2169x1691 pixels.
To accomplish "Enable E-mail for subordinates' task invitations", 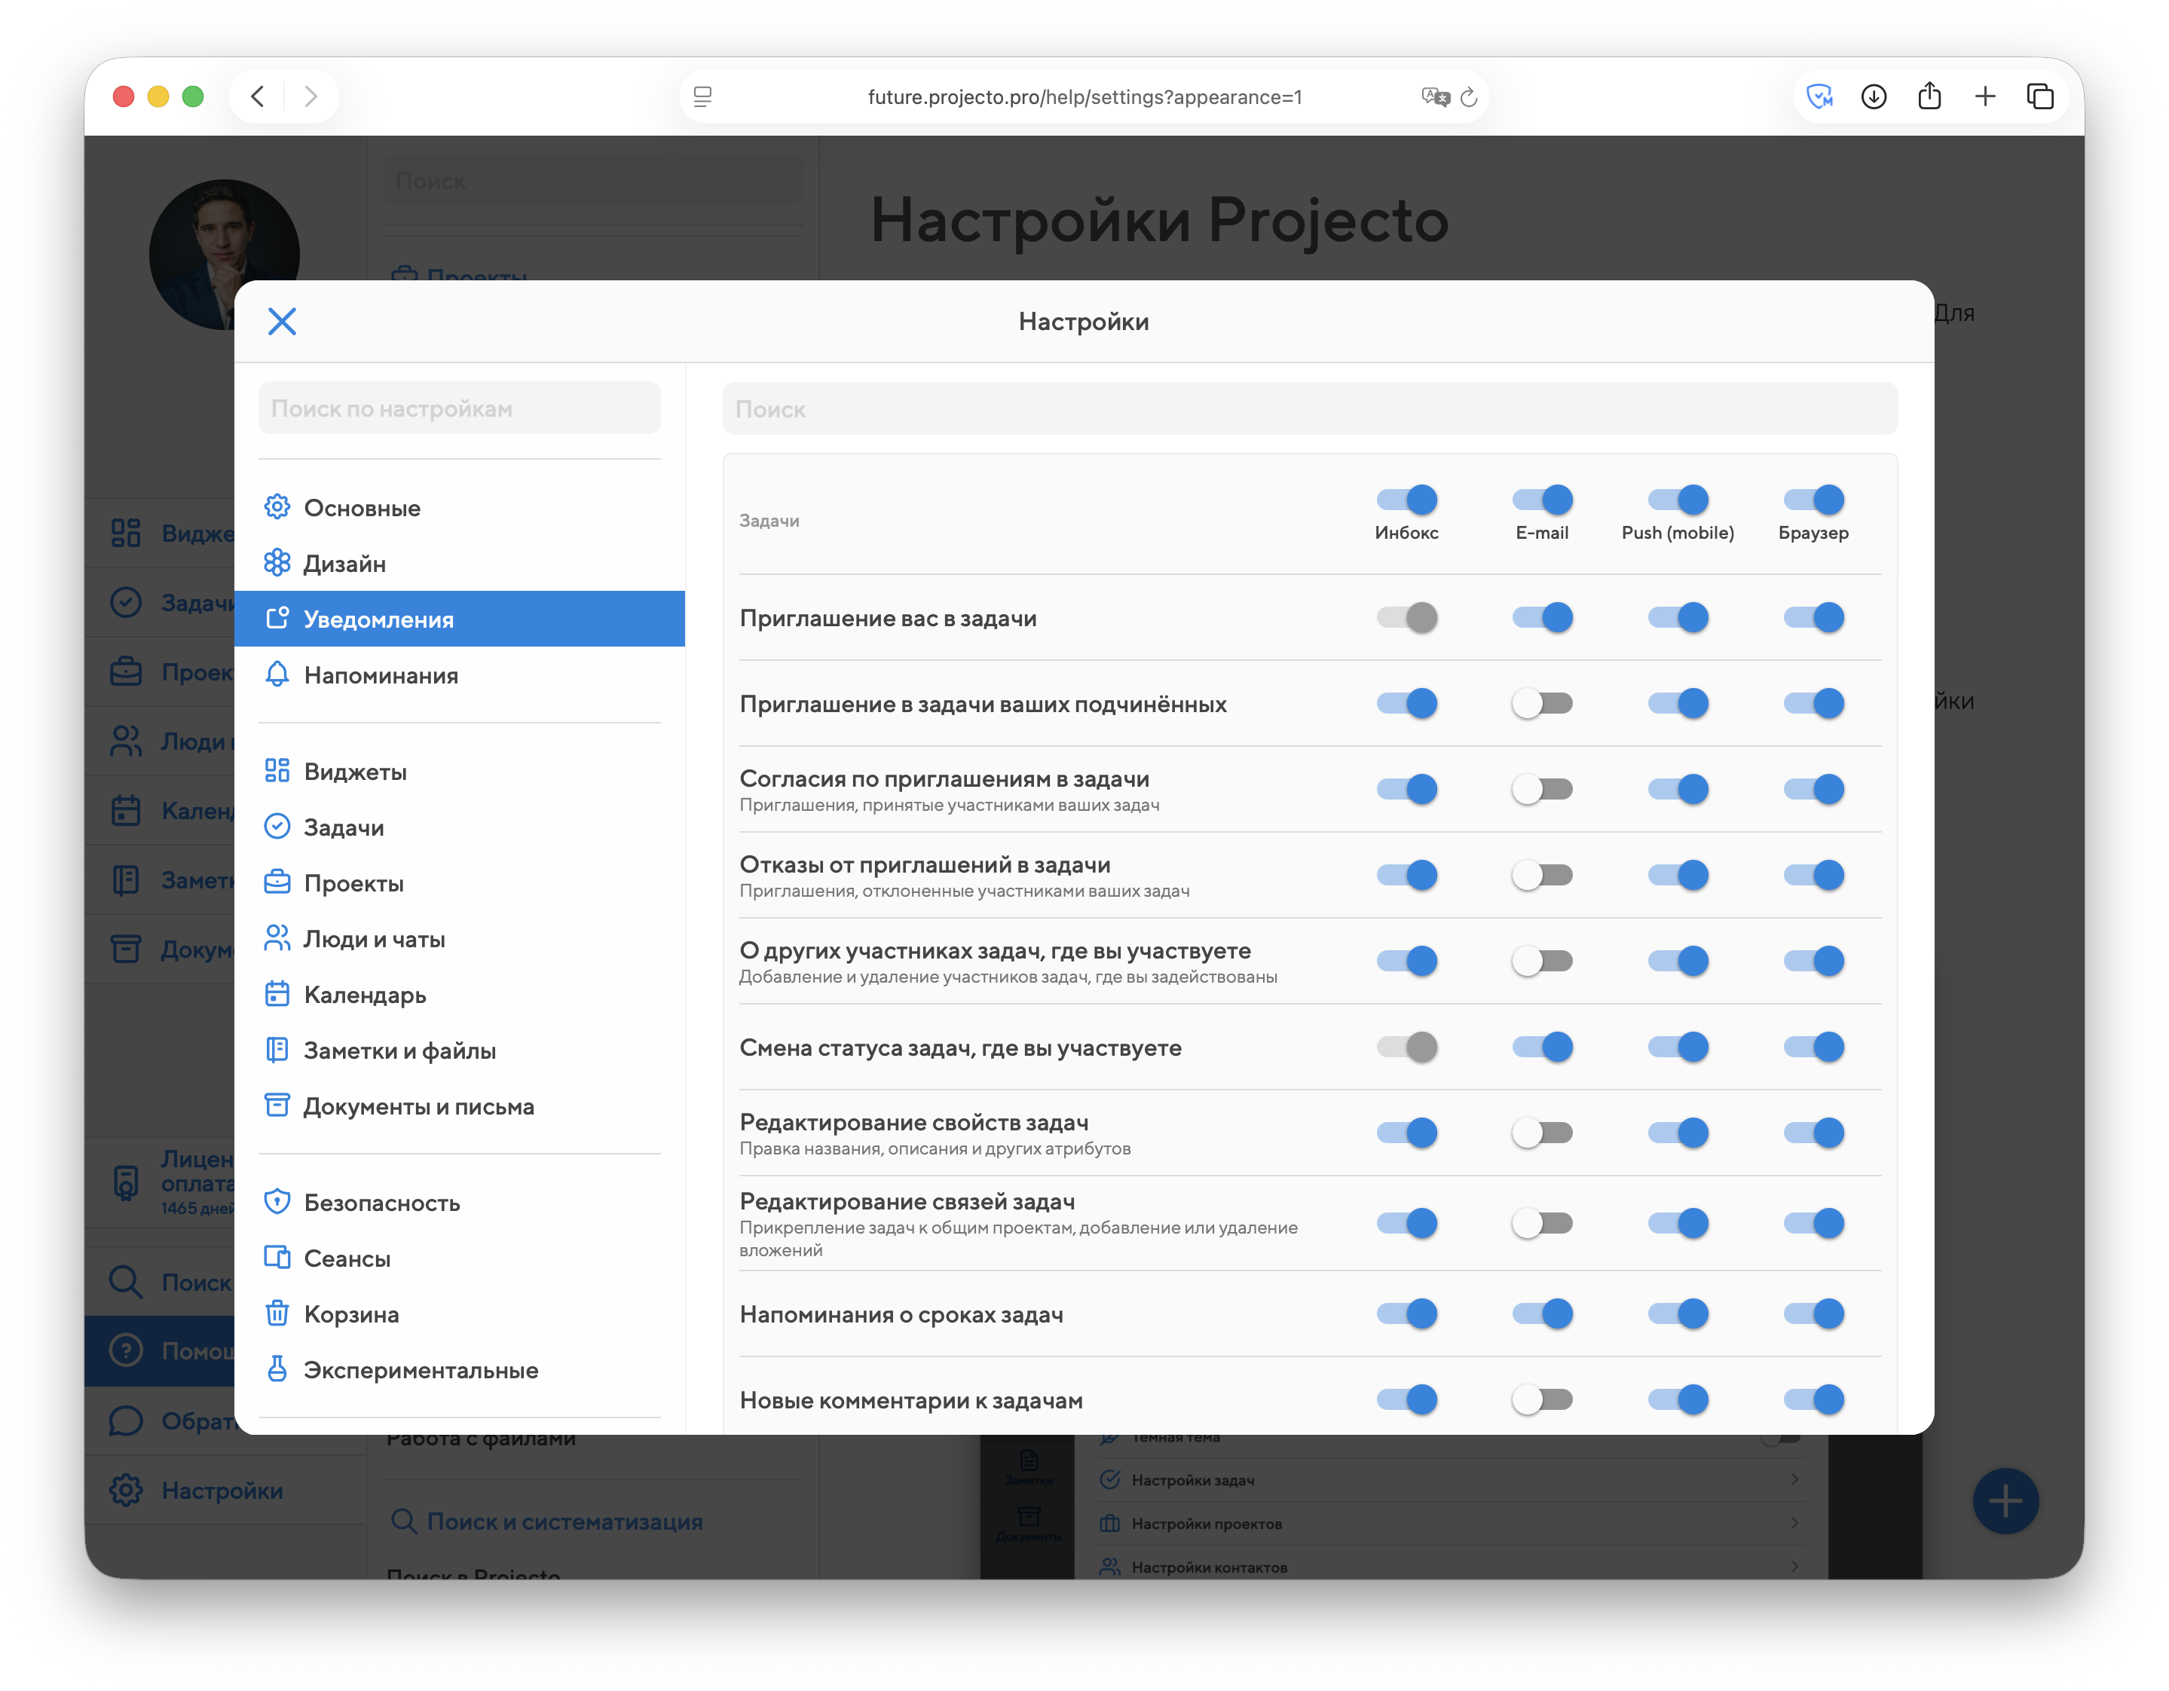I will [x=1541, y=703].
